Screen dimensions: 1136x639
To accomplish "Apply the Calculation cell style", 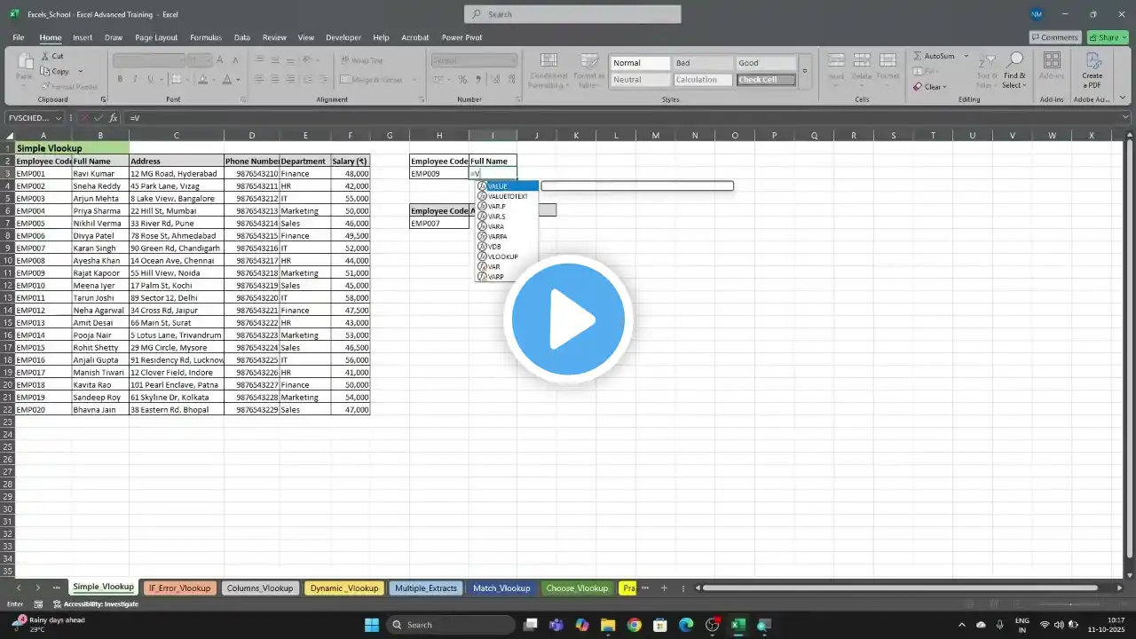I will click(x=702, y=80).
